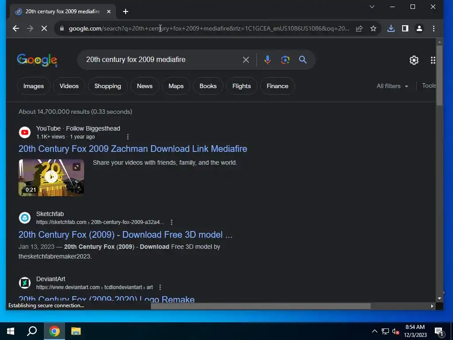Viewport: 453px width, 340px height.
Task: Click the magnifier search button
Action: click(x=303, y=60)
